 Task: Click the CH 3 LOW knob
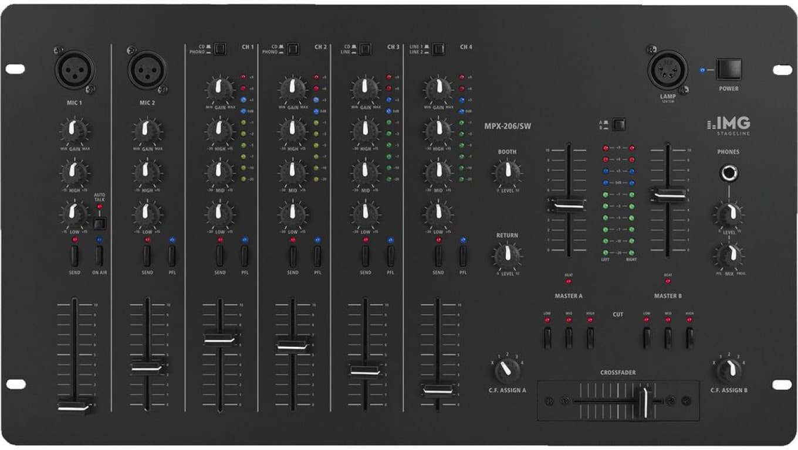(x=365, y=214)
